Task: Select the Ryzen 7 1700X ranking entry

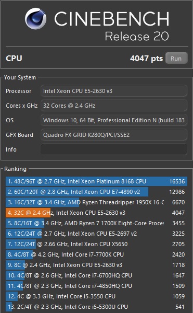Action: (96, 223)
